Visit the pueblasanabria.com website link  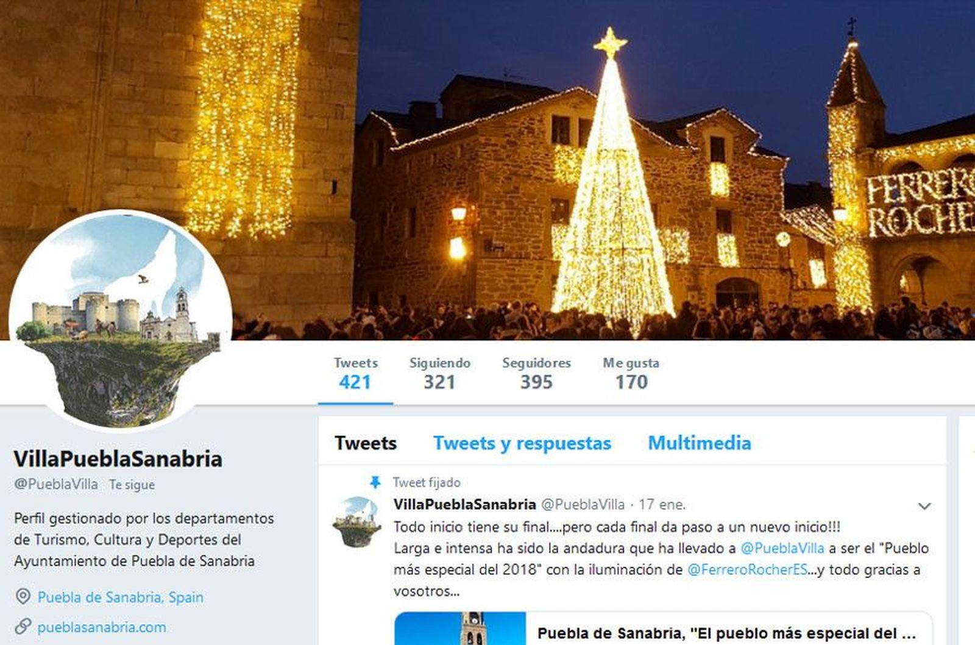(x=102, y=627)
